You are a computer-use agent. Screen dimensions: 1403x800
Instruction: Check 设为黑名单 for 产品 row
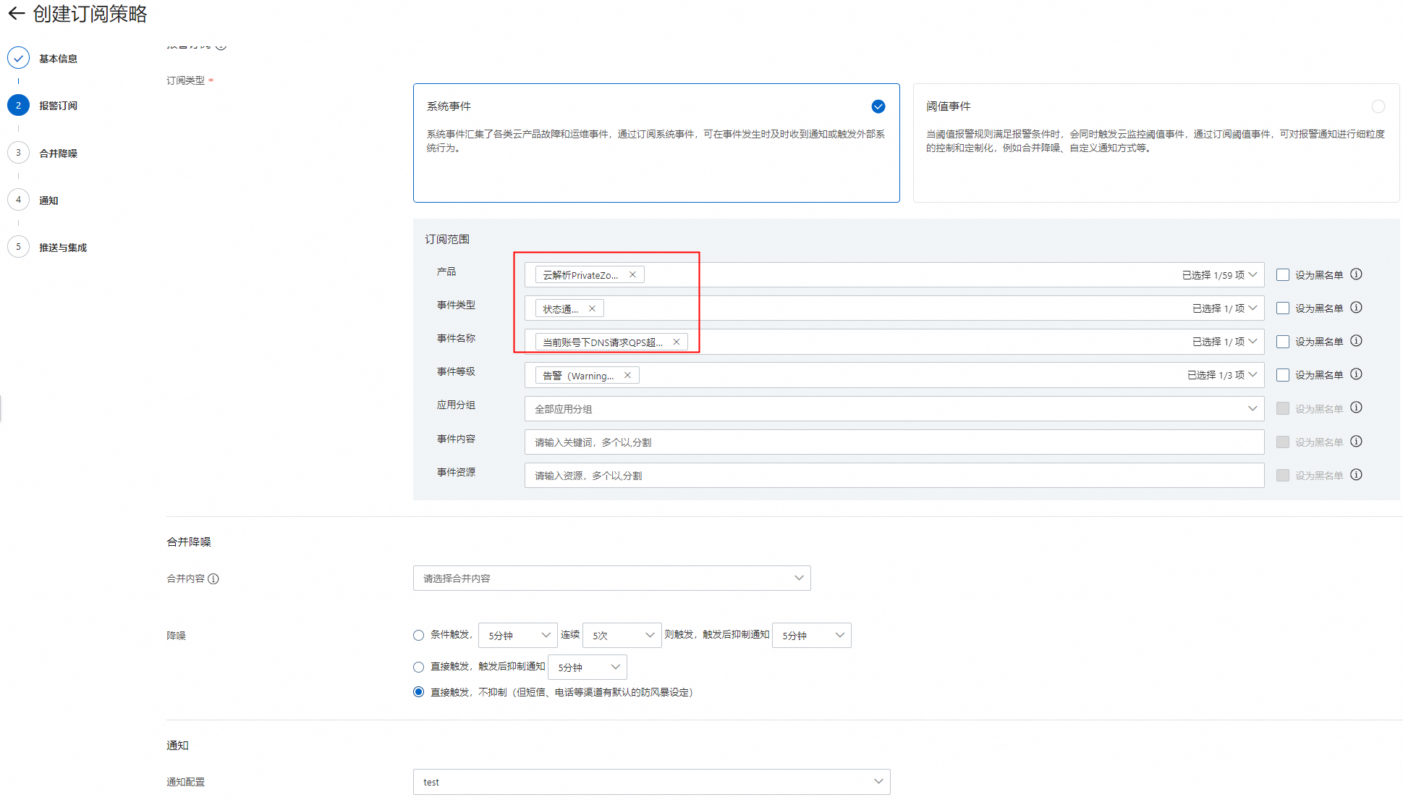click(x=1283, y=275)
